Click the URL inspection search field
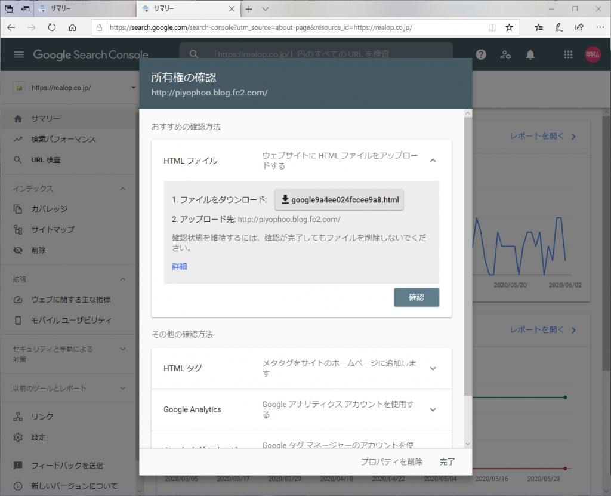Screen dimensions: 611x496 (x=316, y=54)
